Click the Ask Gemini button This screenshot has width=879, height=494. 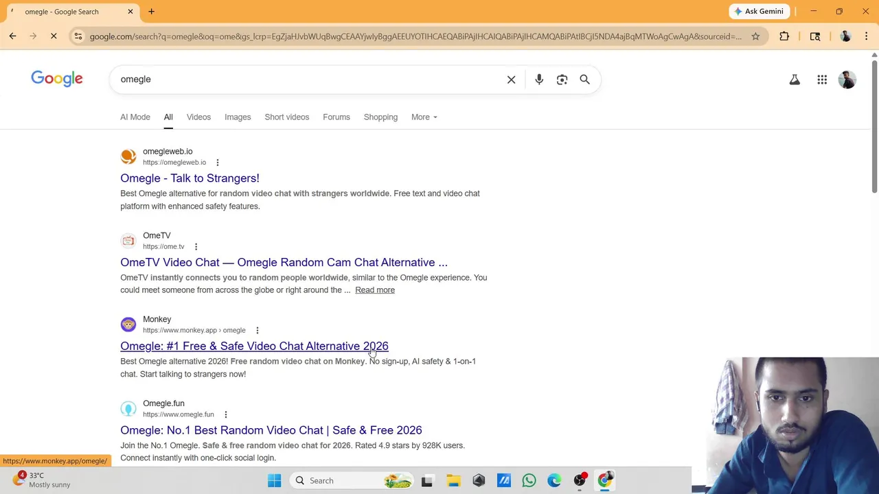click(759, 11)
